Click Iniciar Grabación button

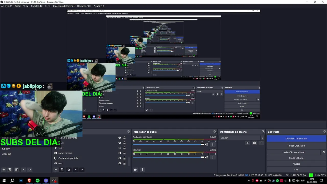click(x=296, y=146)
